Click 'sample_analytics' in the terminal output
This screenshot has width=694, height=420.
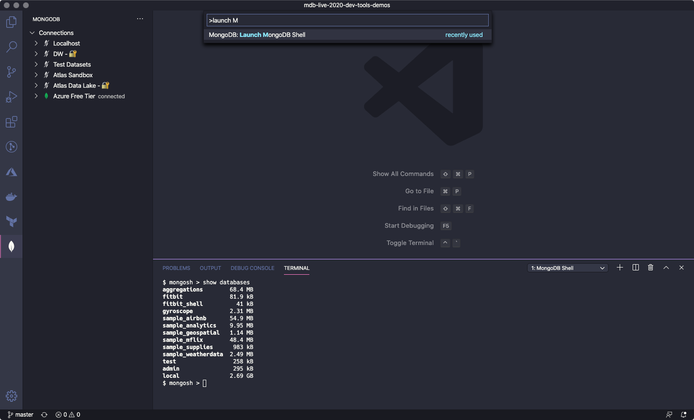coord(189,326)
